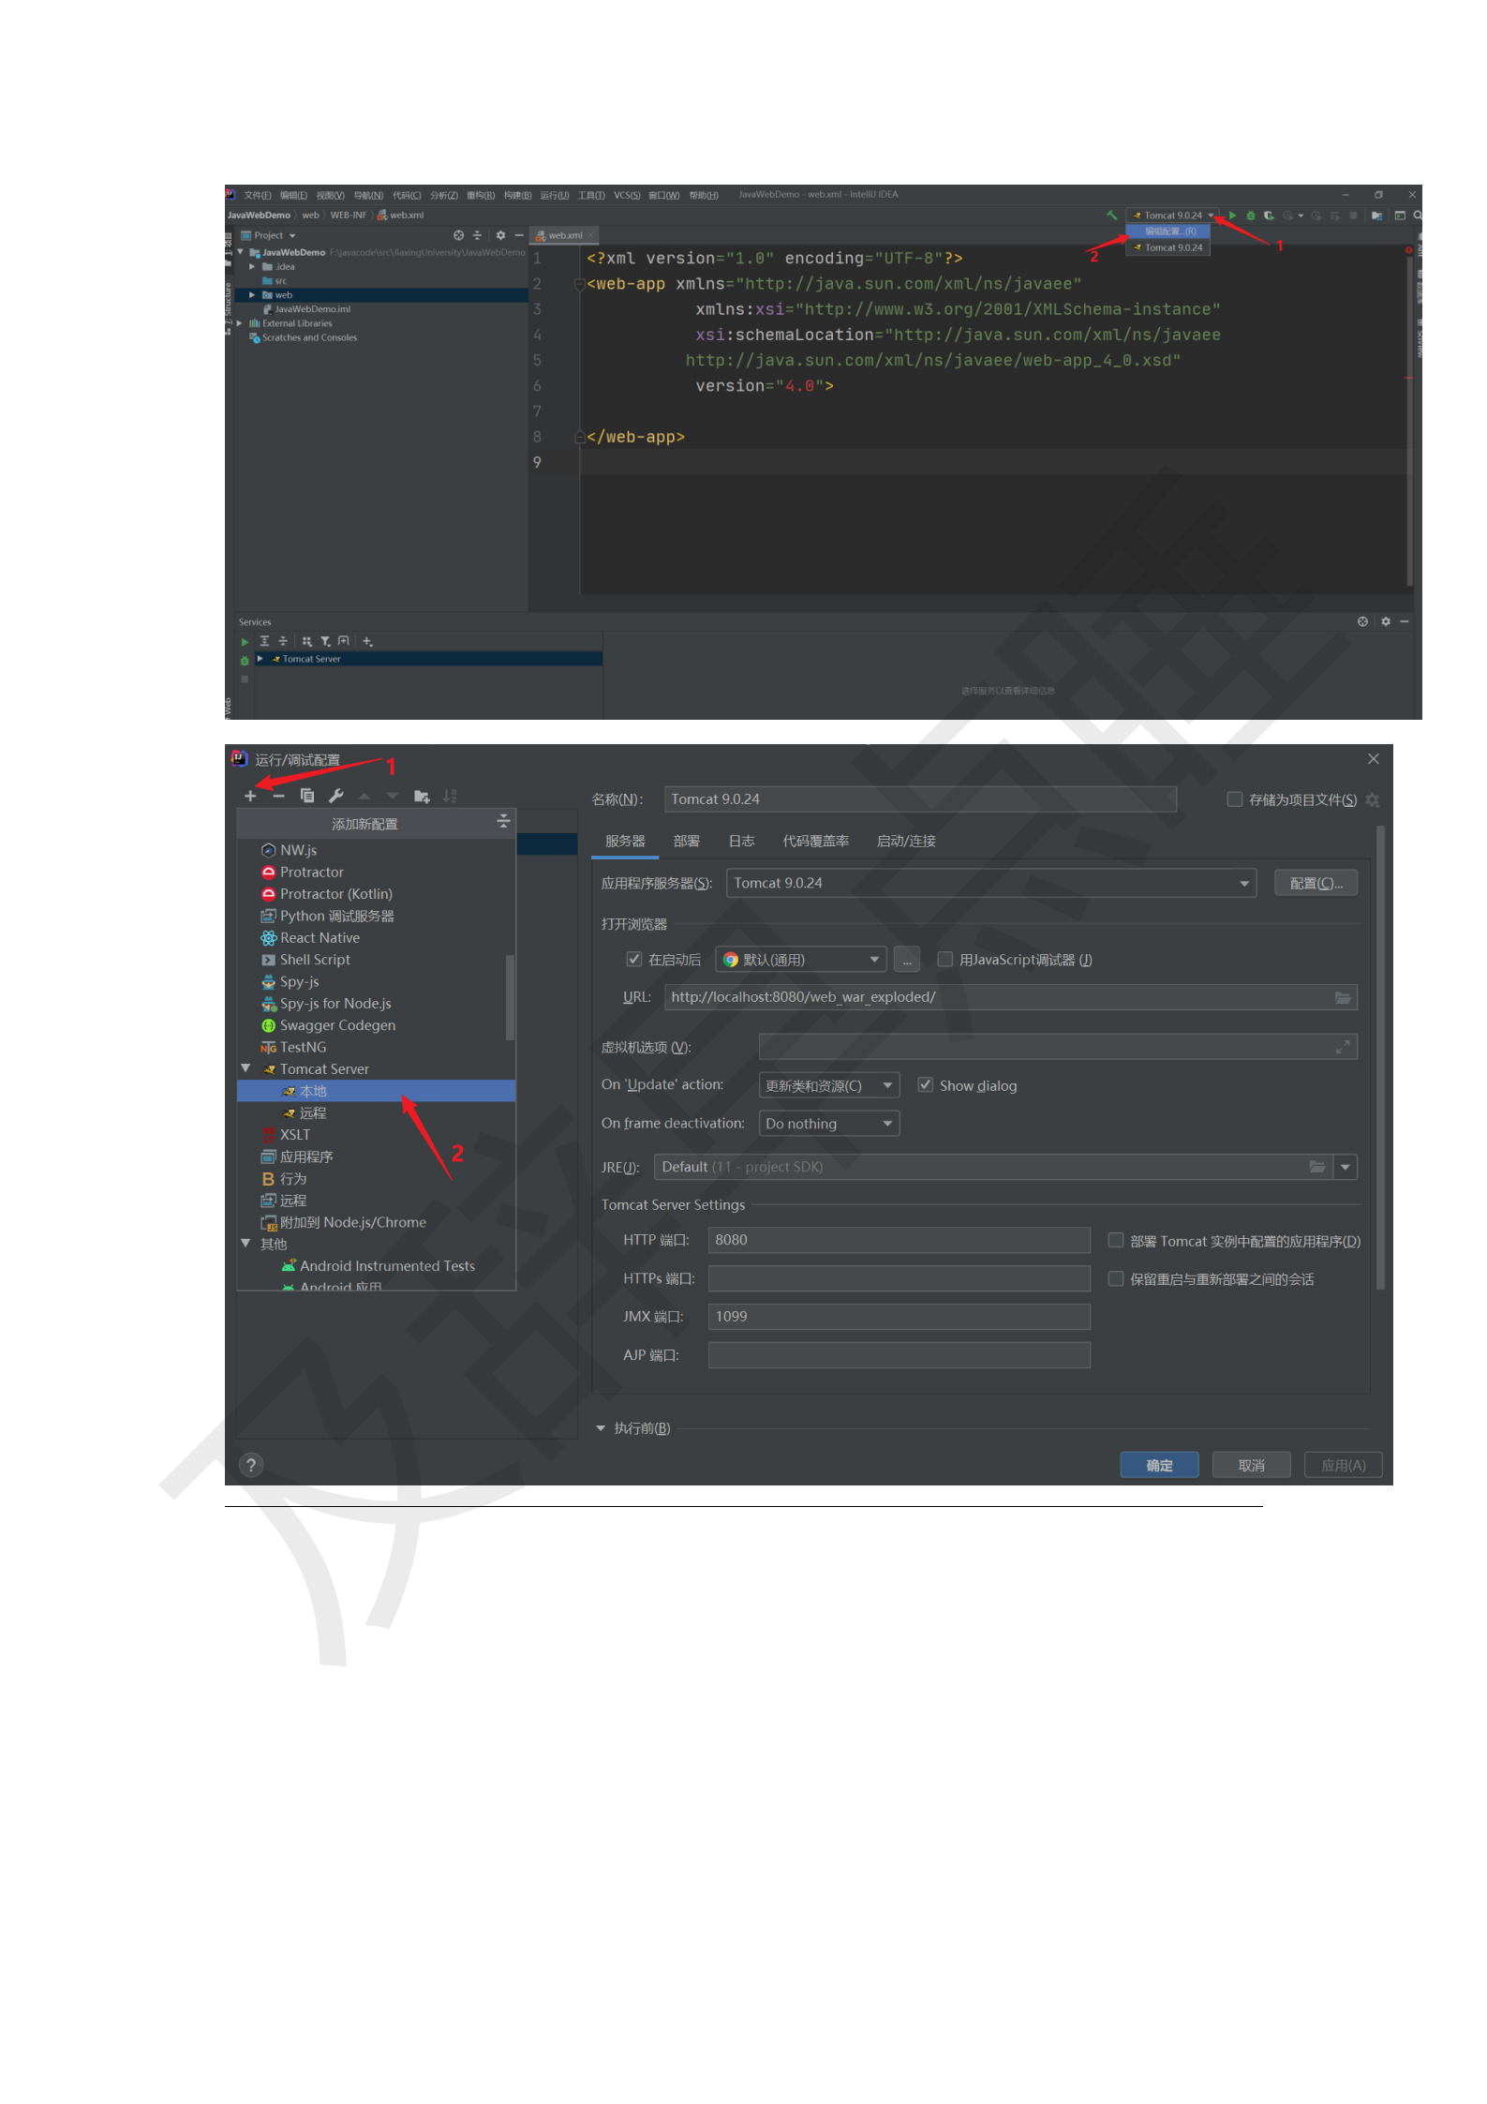Click the 取消 button

[1251, 1465]
